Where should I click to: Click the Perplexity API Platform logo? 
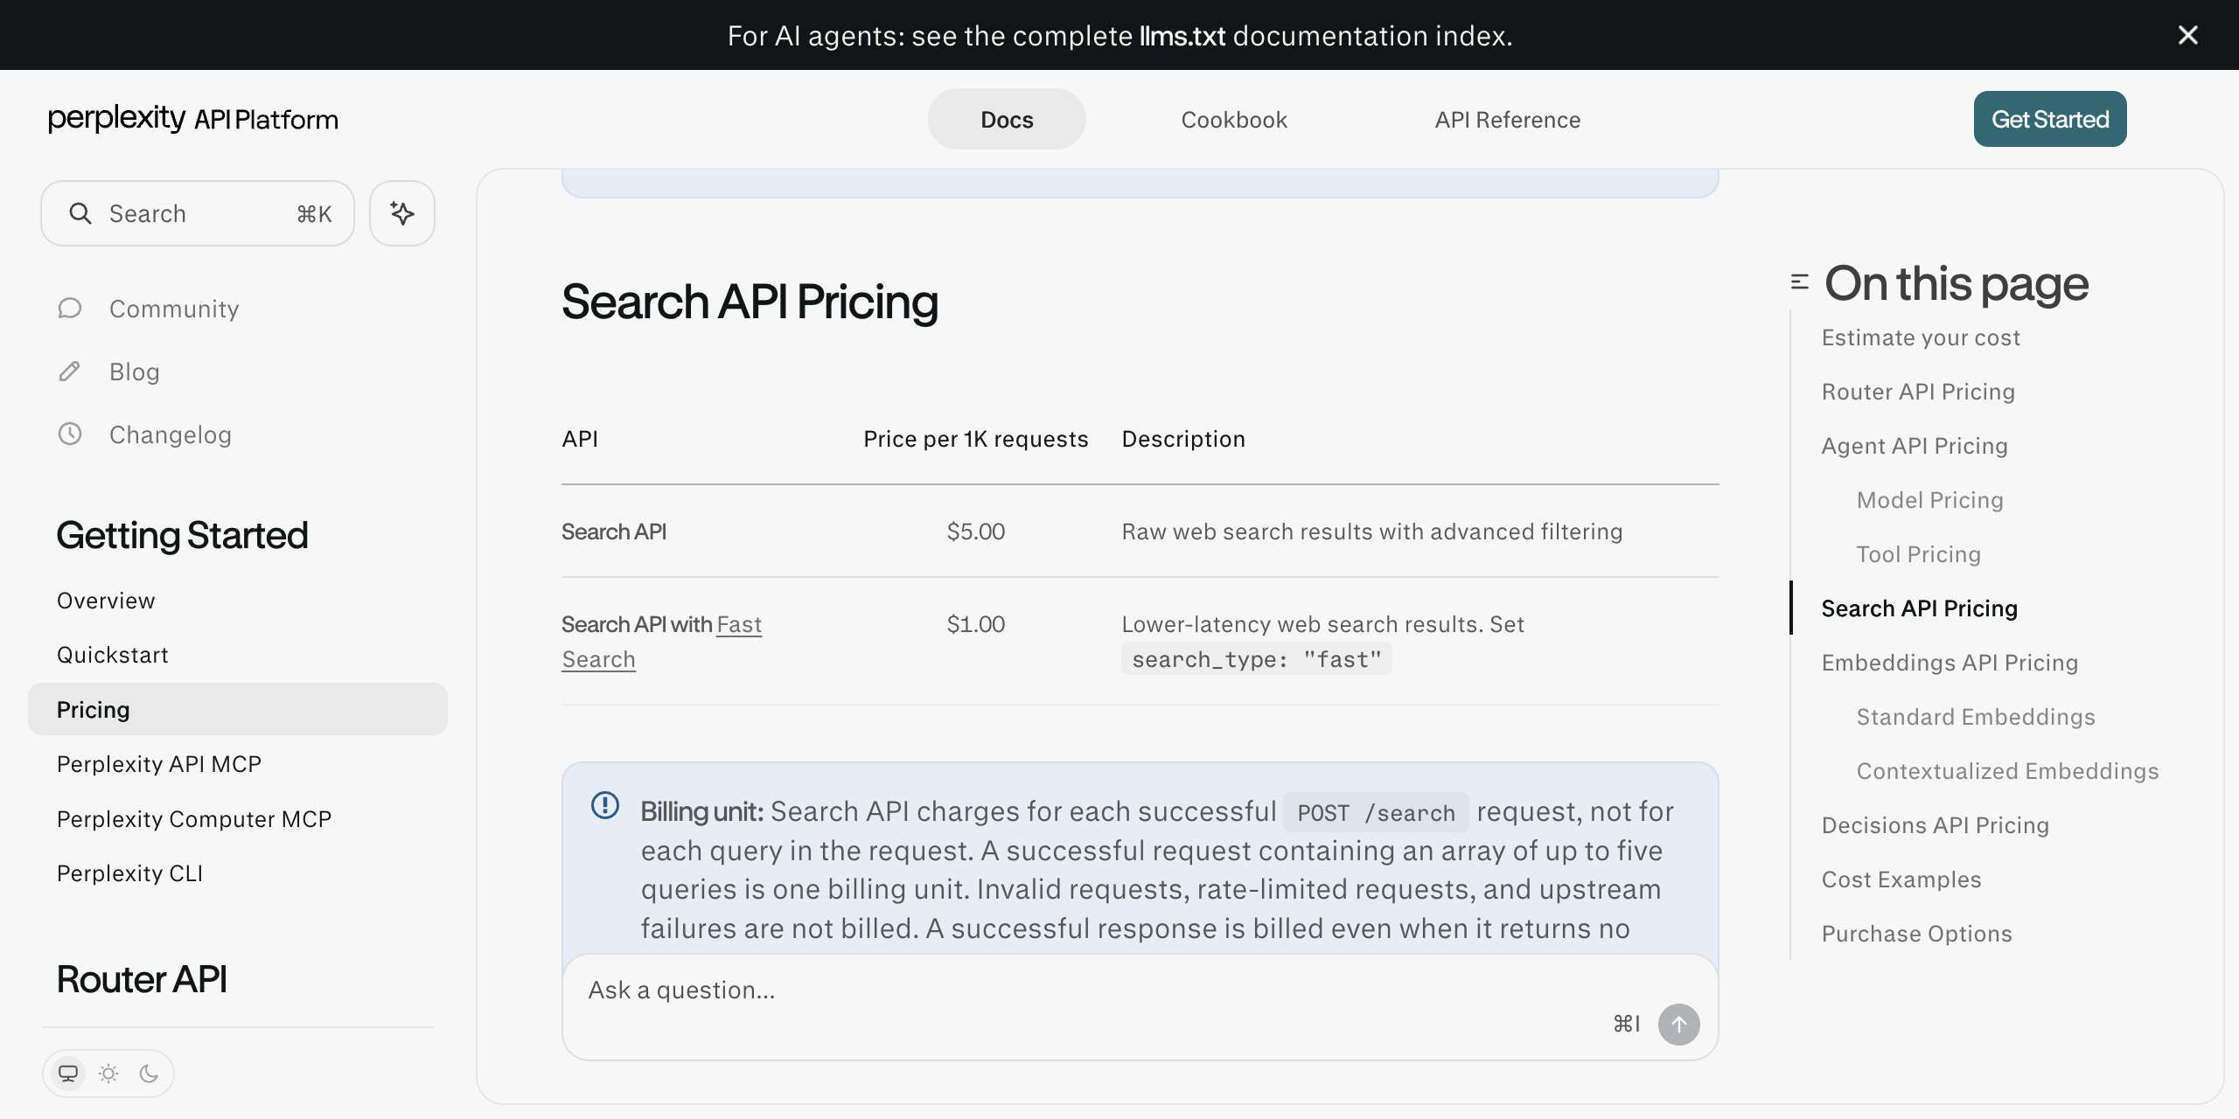[x=193, y=119]
